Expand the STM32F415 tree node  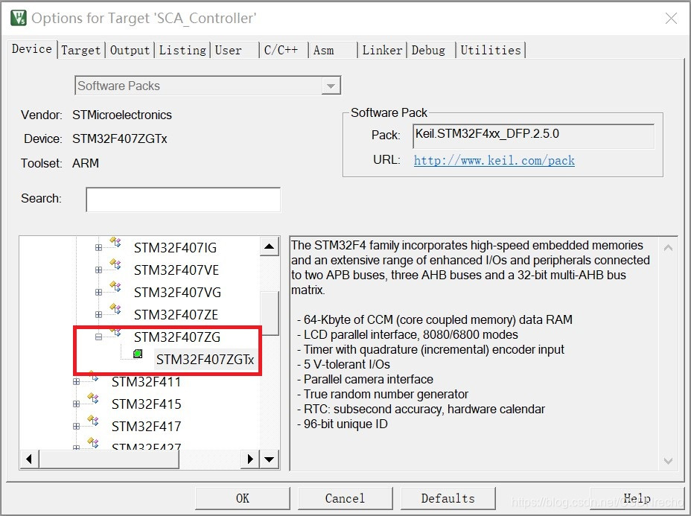coord(76,404)
